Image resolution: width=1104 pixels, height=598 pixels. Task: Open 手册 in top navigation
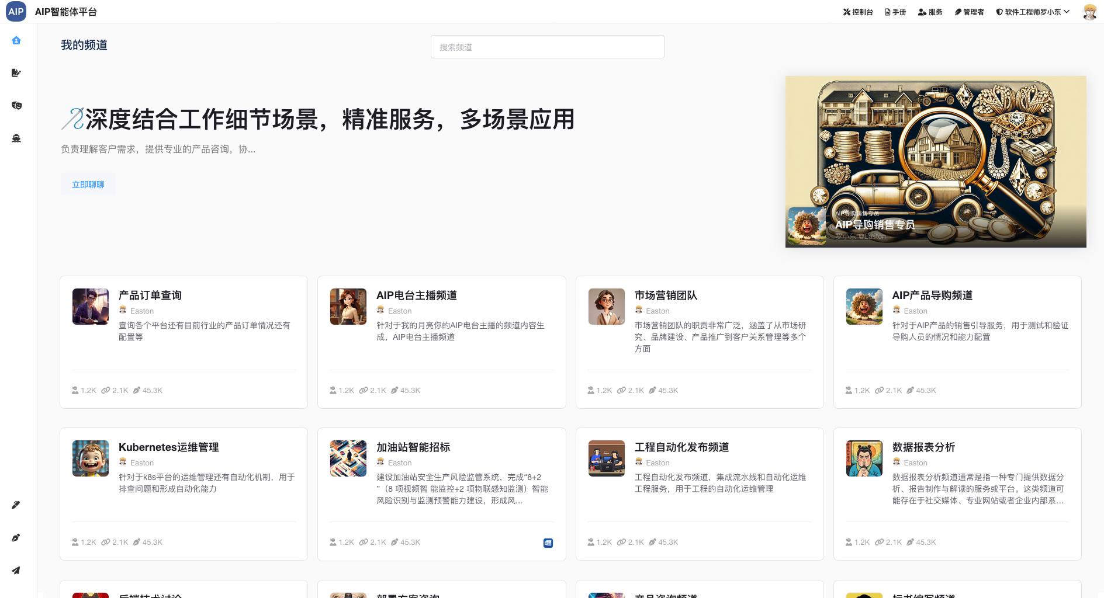coord(895,12)
